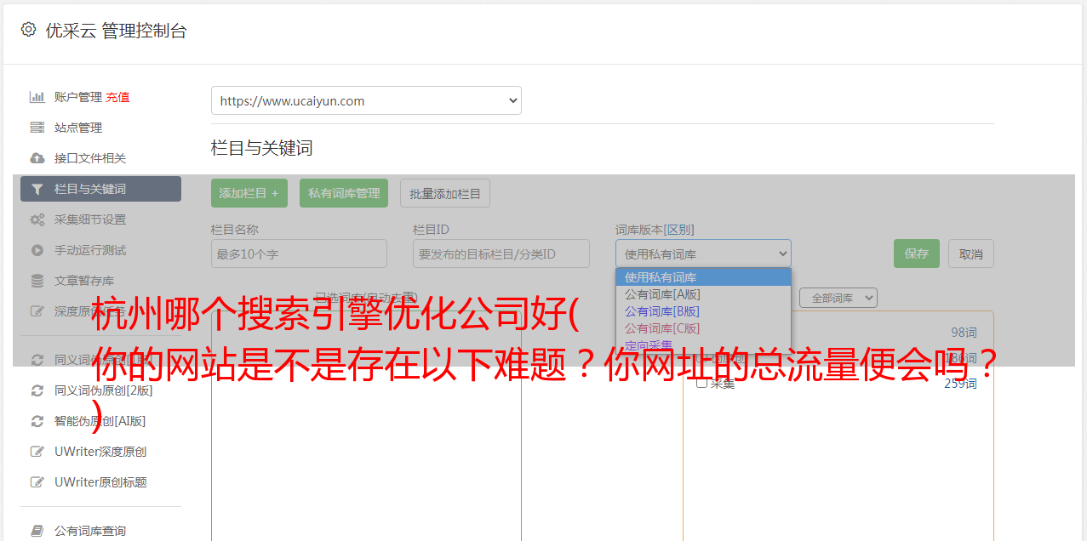Click the 同义词伪原创[2版] refresh icon
1087x541 pixels.
(37, 390)
